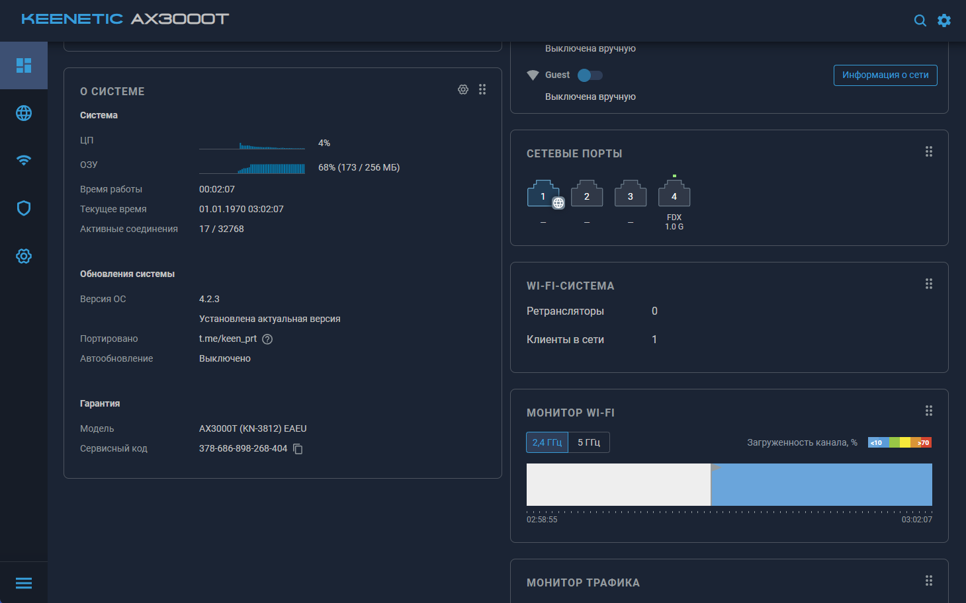Open the management gear section in the sidebar

pos(24,256)
